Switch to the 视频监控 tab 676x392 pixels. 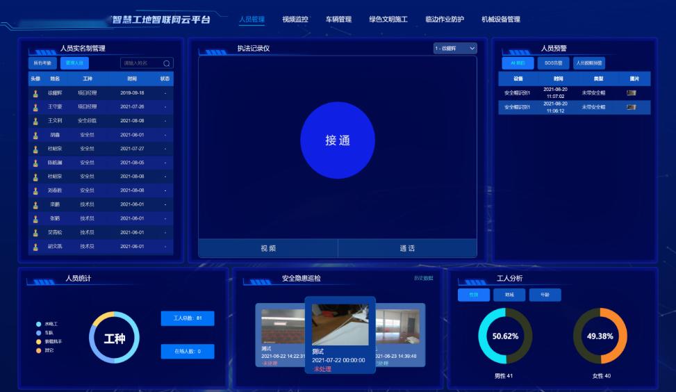[295, 19]
